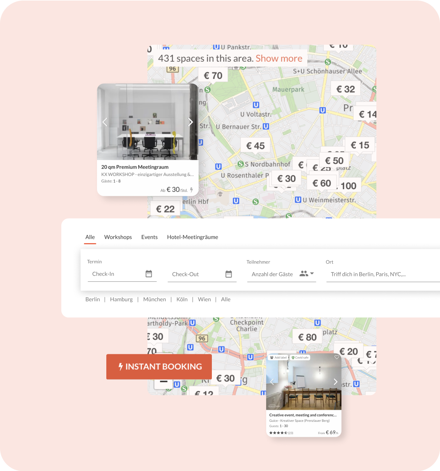Image resolution: width=440 pixels, height=471 pixels.
Task: Show next photo of Premium Meetingraum
Action: [191, 122]
